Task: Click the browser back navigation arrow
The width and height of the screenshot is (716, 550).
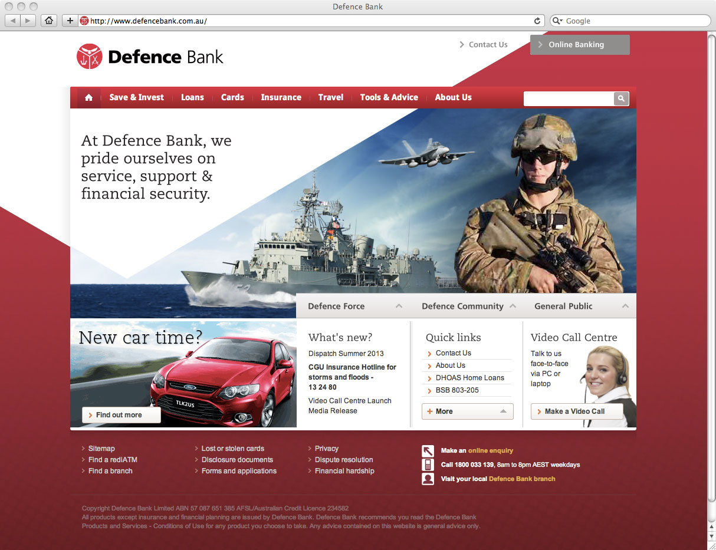Action: point(12,20)
